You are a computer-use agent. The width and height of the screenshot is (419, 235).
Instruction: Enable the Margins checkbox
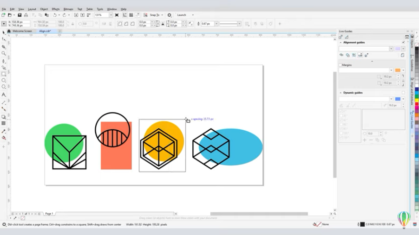340,65
